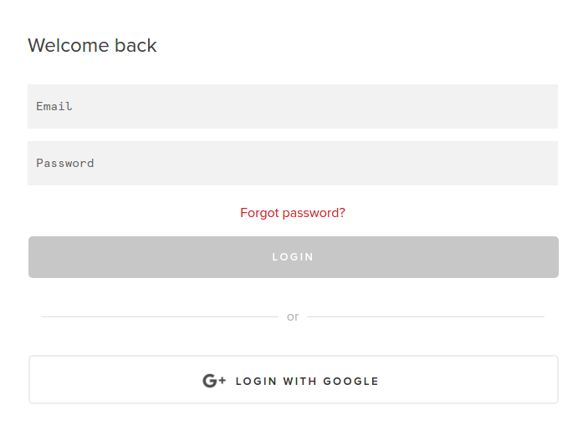
Task: Click the red Forgot password? text
Action: (293, 213)
